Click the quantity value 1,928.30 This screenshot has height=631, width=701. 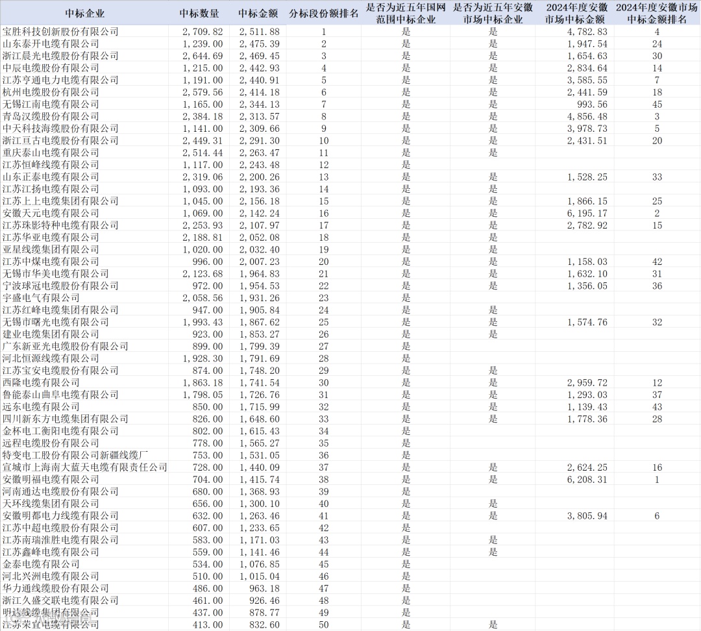pos(203,358)
